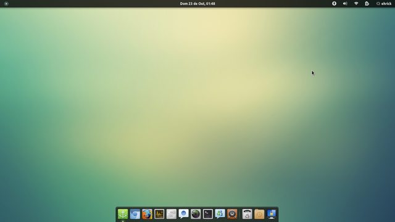The image size is (395, 222).
Task: Open the gray file drawer dock icon
Action: tap(172, 214)
